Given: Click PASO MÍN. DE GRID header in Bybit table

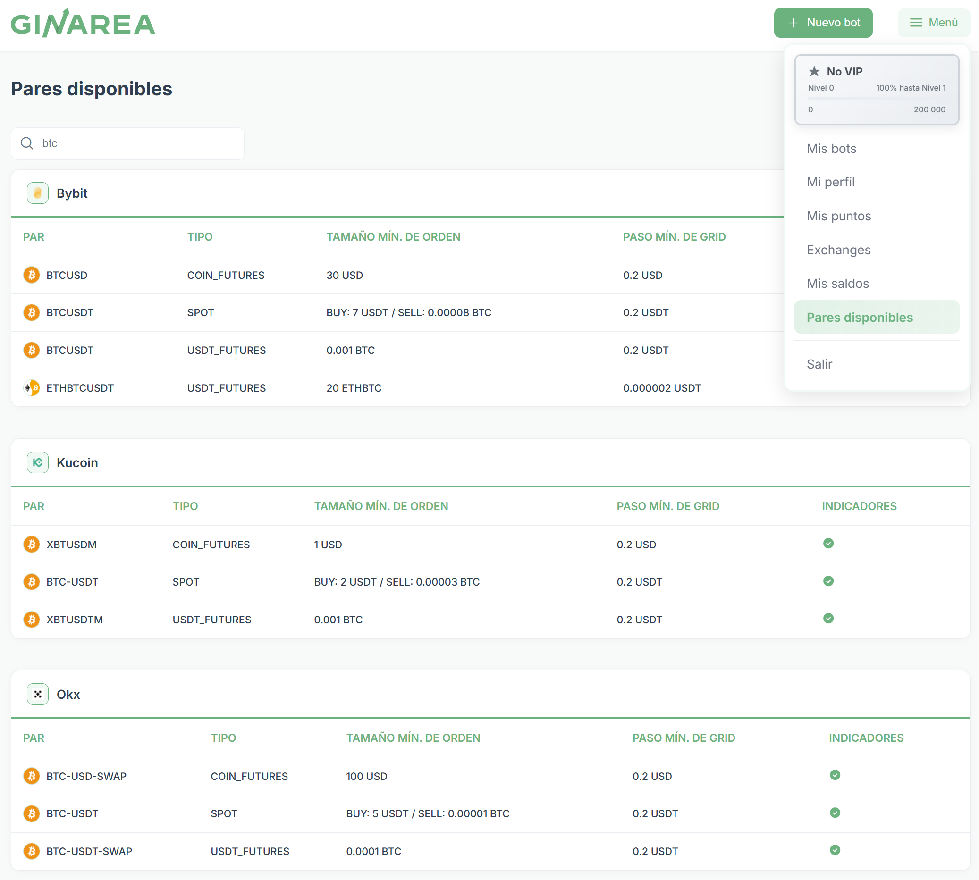Looking at the screenshot, I should (674, 237).
